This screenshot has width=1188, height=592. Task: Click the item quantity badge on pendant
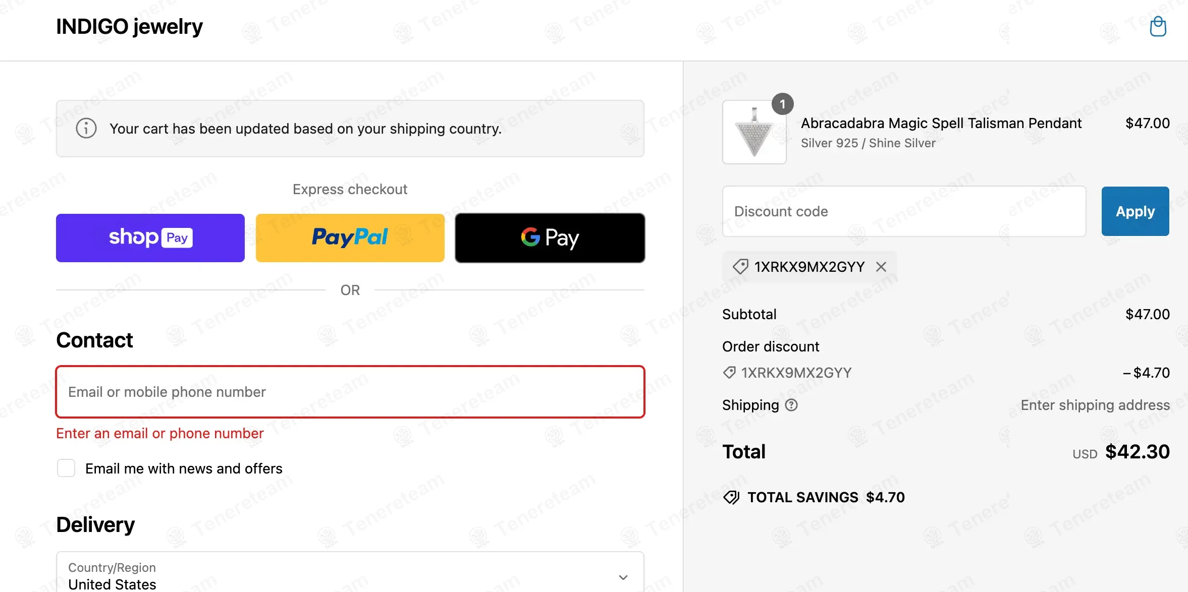point(782,104)
